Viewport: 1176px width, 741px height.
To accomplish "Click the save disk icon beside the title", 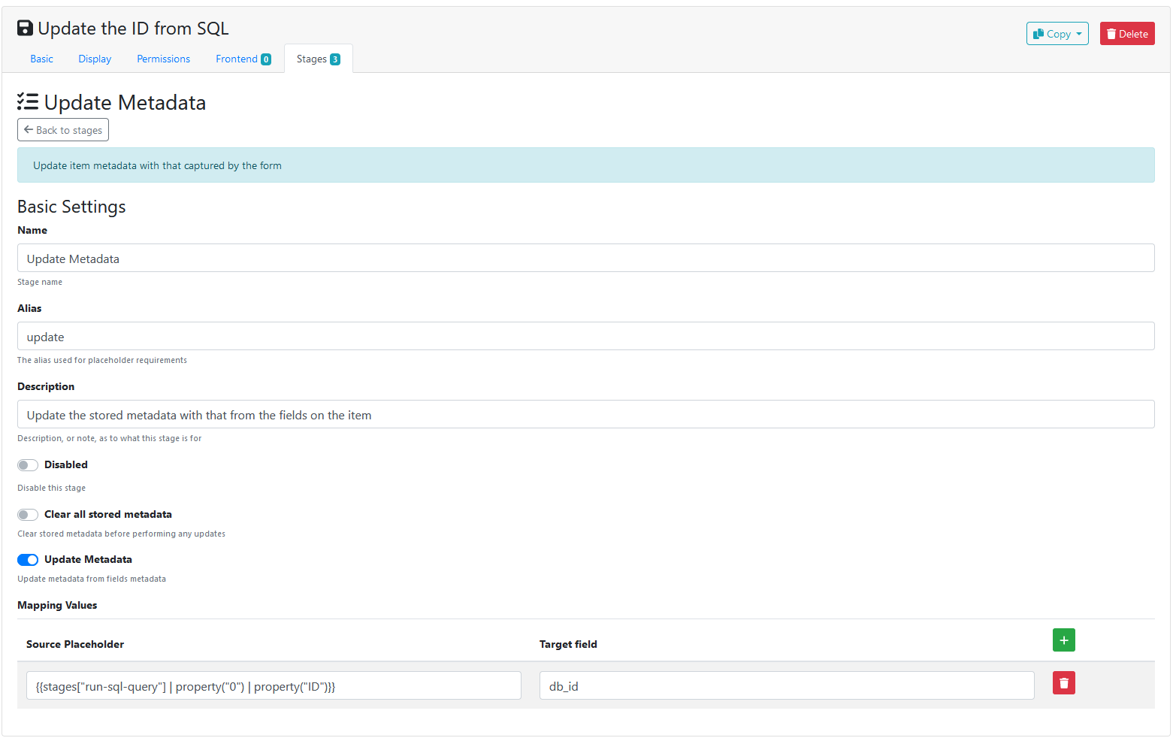I will pyautogui.click(x=25, y=29).
